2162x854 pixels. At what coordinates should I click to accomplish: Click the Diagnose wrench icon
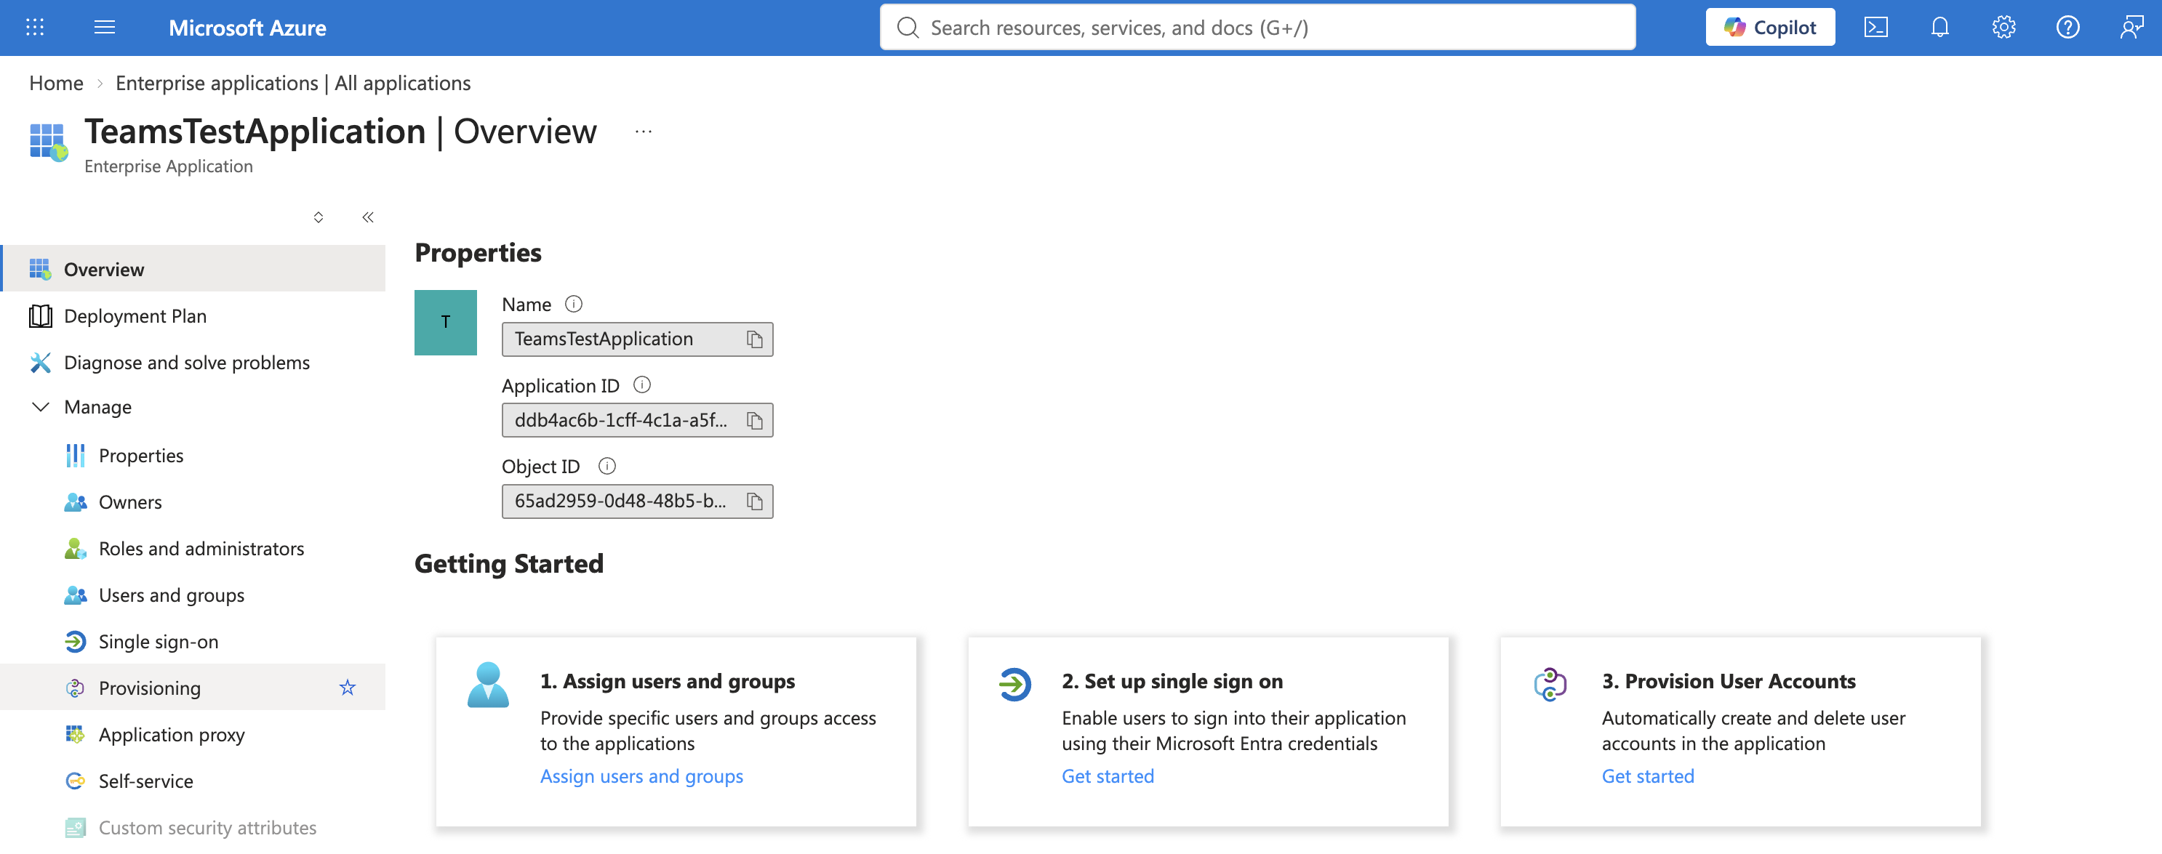point(39,363)
